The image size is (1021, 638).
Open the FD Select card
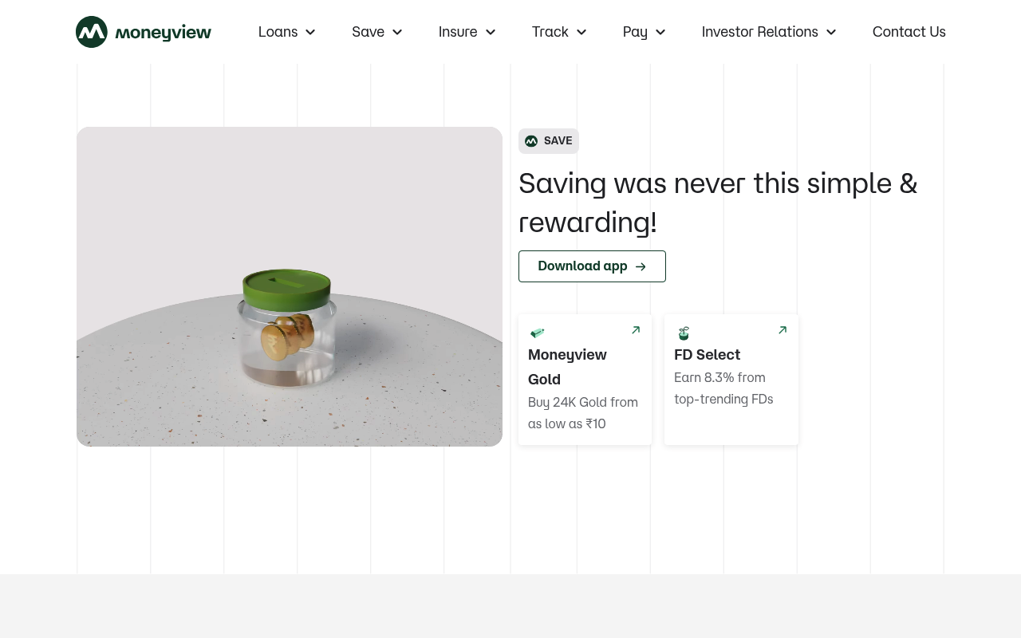[x=731, y=380]
